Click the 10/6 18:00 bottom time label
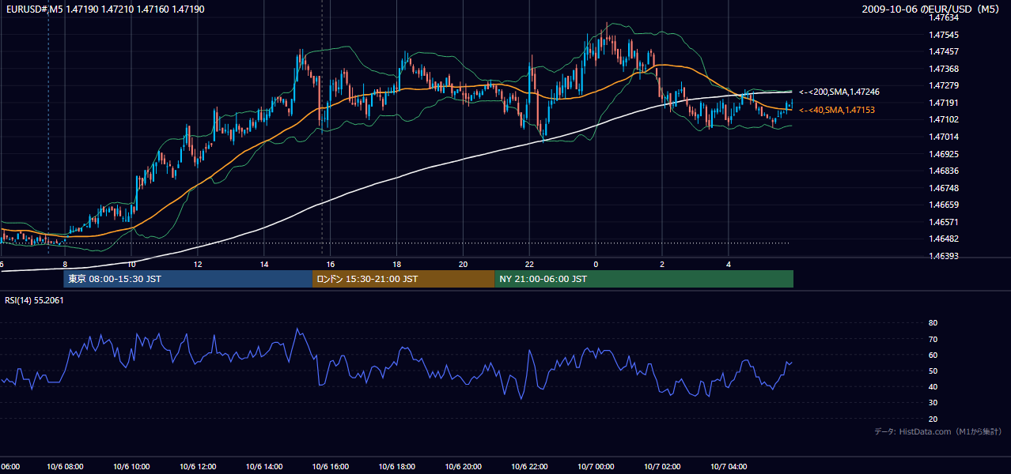This screenshot has height=474, width=1011. 396,467
